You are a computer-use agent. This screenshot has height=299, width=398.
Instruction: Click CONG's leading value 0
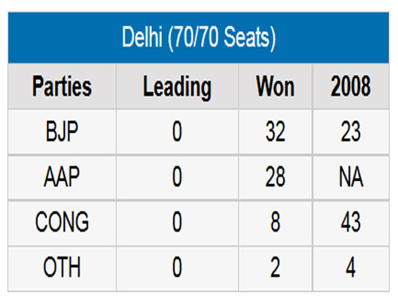[177, 222]
